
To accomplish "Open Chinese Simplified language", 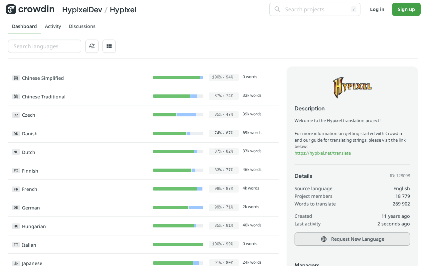I will (43, 78).
